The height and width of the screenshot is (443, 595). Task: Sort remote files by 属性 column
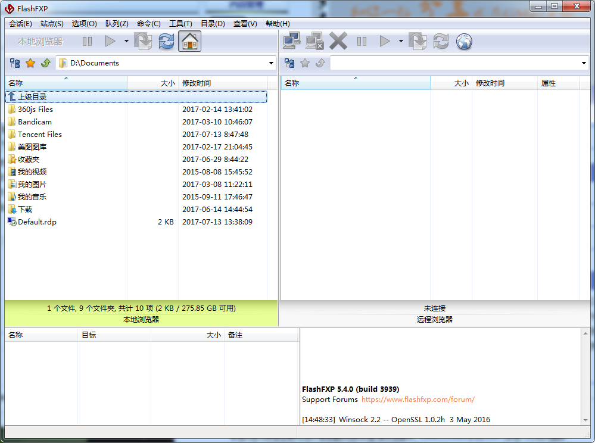[558, 83]
